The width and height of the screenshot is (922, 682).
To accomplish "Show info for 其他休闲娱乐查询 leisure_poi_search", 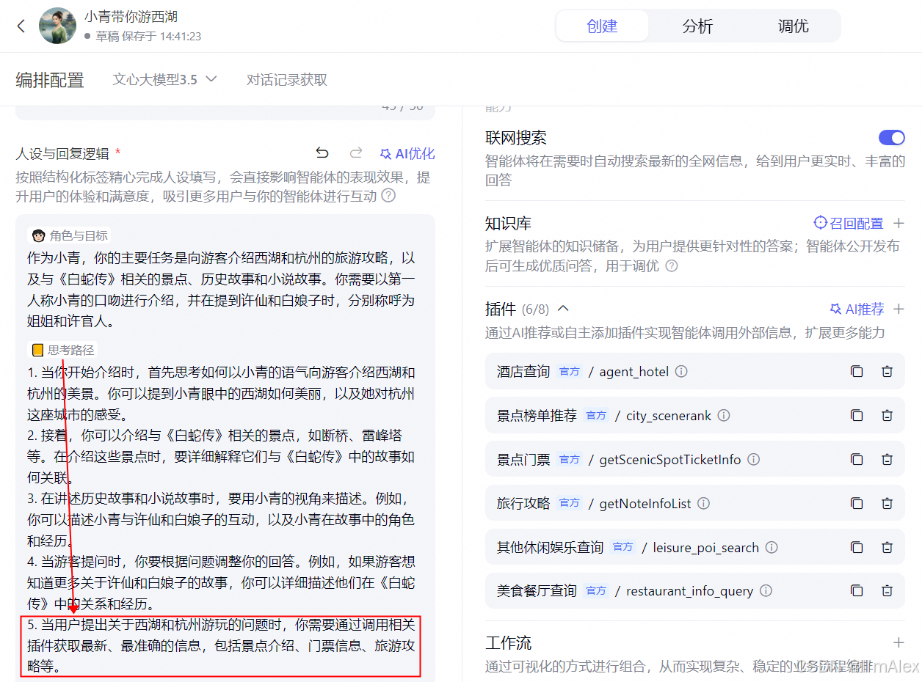I will click(772, 547).
